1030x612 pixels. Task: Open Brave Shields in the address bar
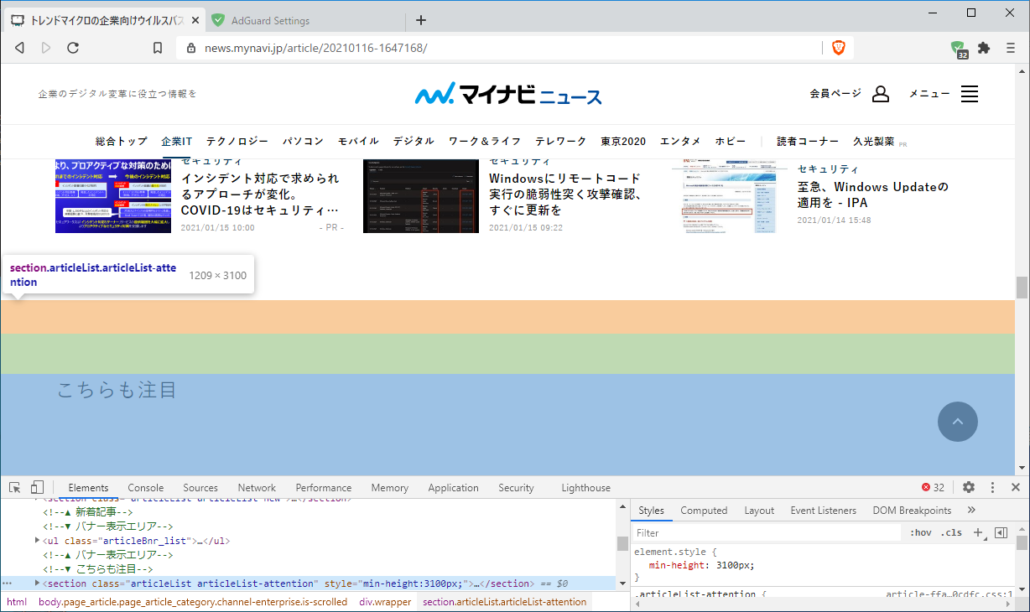837,48
